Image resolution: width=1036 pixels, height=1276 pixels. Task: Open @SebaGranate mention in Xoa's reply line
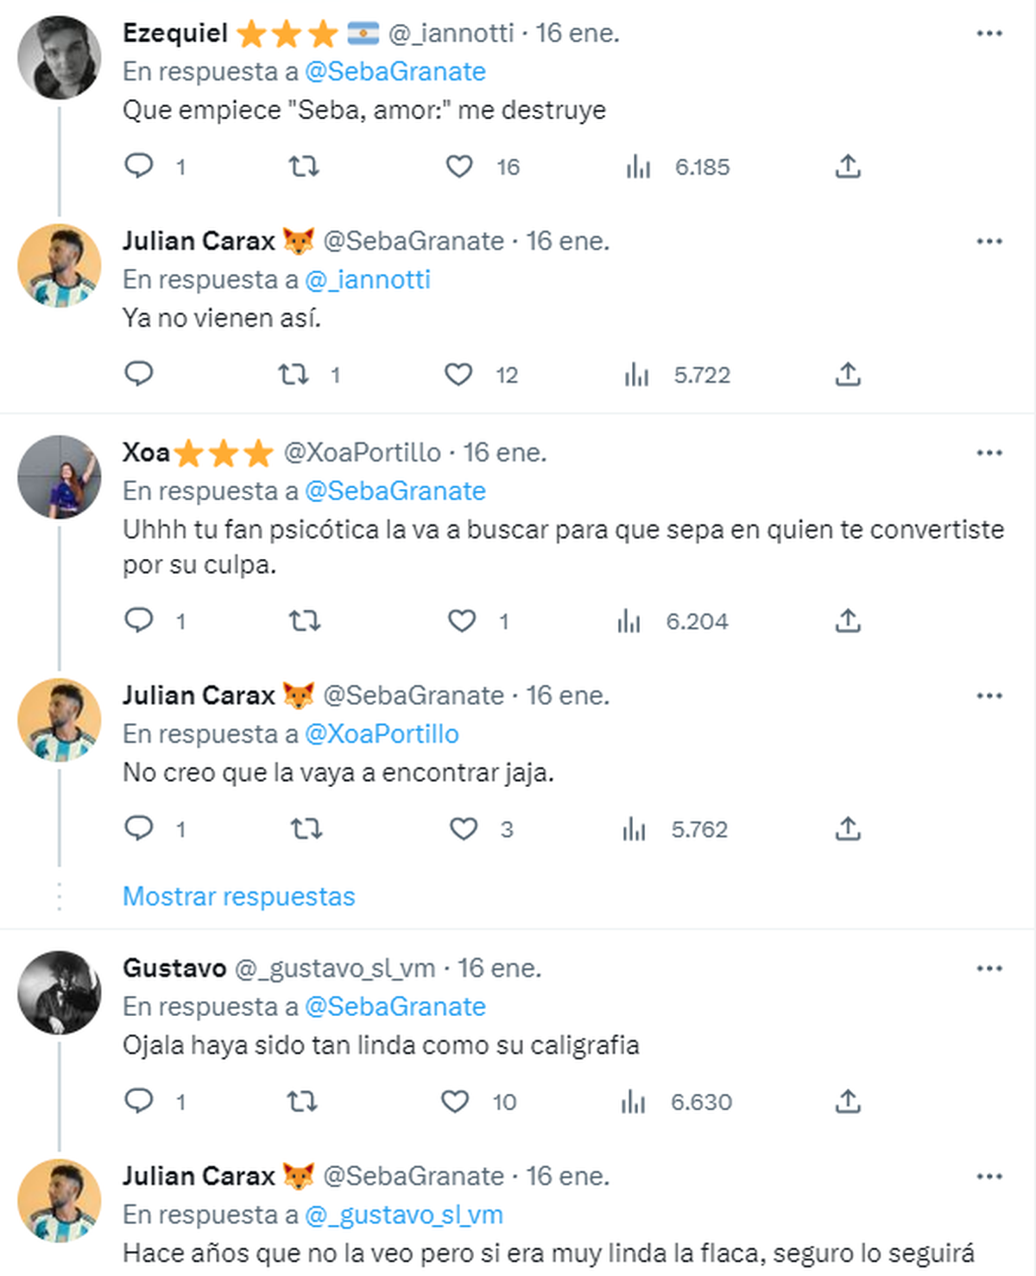point(394,490)
